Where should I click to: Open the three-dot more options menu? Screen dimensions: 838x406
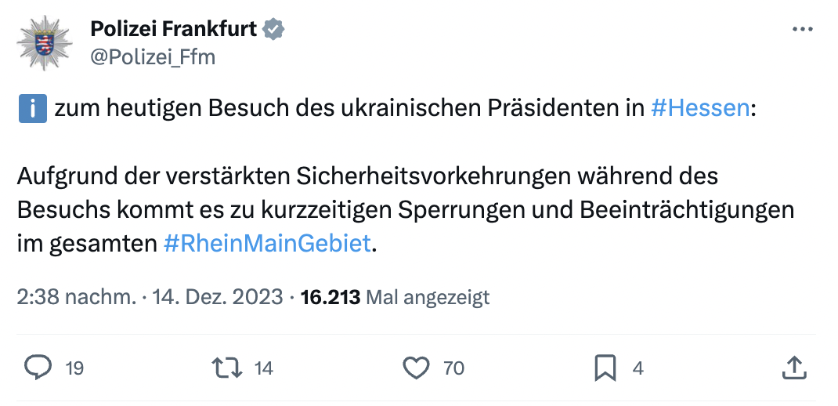coord(803,29)
